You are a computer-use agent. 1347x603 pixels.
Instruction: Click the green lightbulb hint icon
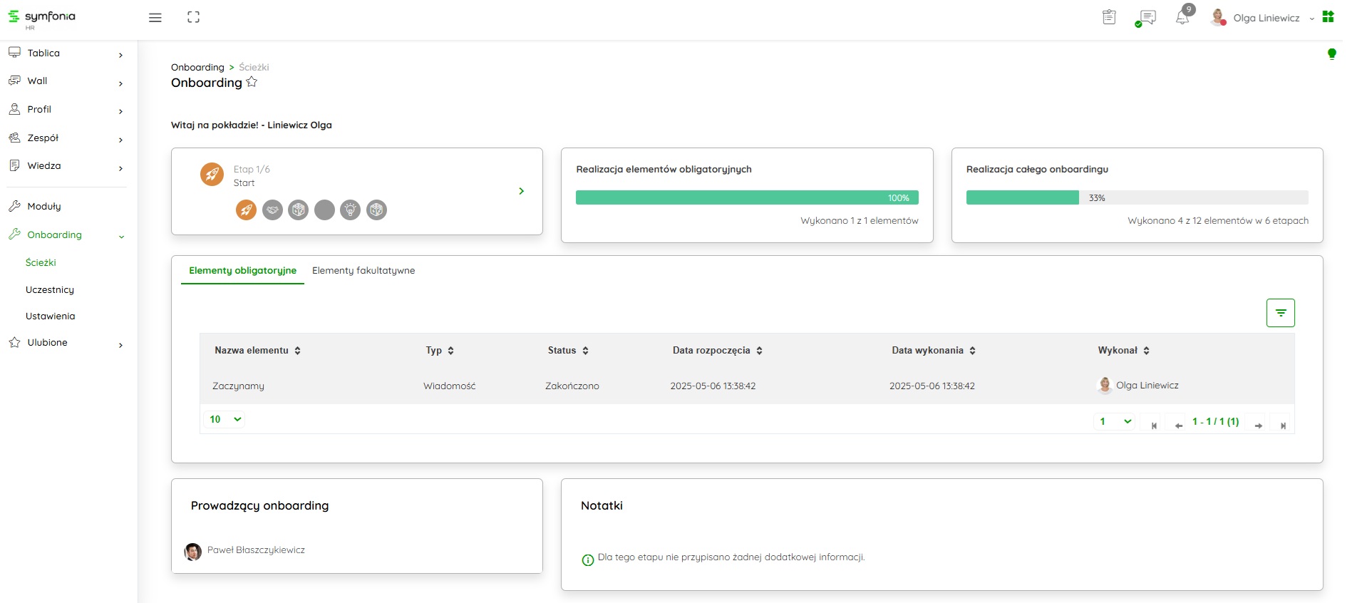point(1331,53)
